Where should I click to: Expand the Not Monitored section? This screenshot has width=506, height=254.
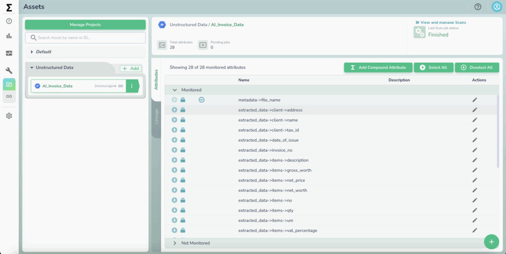click(174, 243)
